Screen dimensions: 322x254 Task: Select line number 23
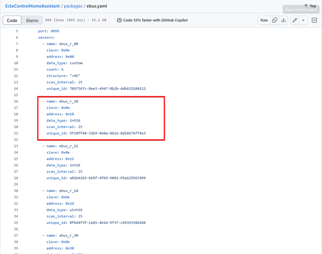click(16, 146)
